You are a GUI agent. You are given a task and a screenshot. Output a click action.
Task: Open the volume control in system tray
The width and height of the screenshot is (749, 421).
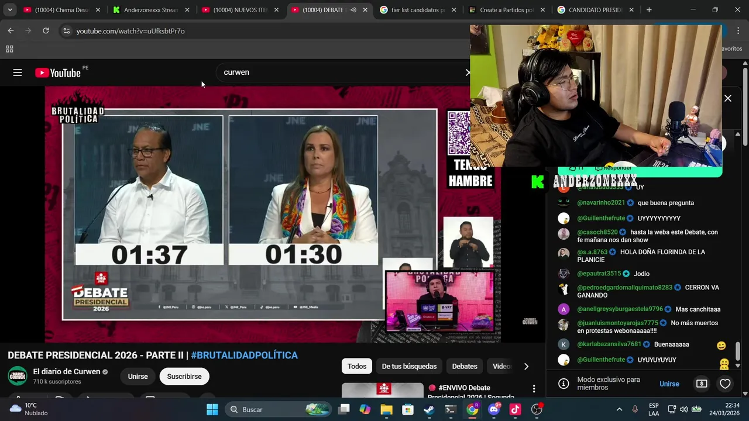[683, 409]
